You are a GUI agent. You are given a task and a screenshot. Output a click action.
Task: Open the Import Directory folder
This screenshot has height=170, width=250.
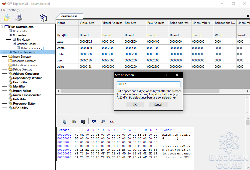22,57
